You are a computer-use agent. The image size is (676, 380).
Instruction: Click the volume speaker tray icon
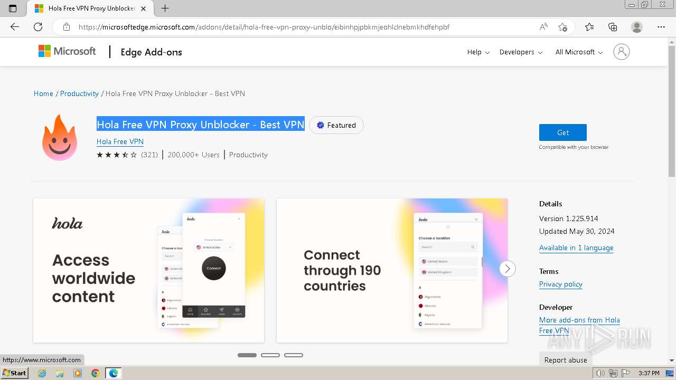(x=600, y=373)
